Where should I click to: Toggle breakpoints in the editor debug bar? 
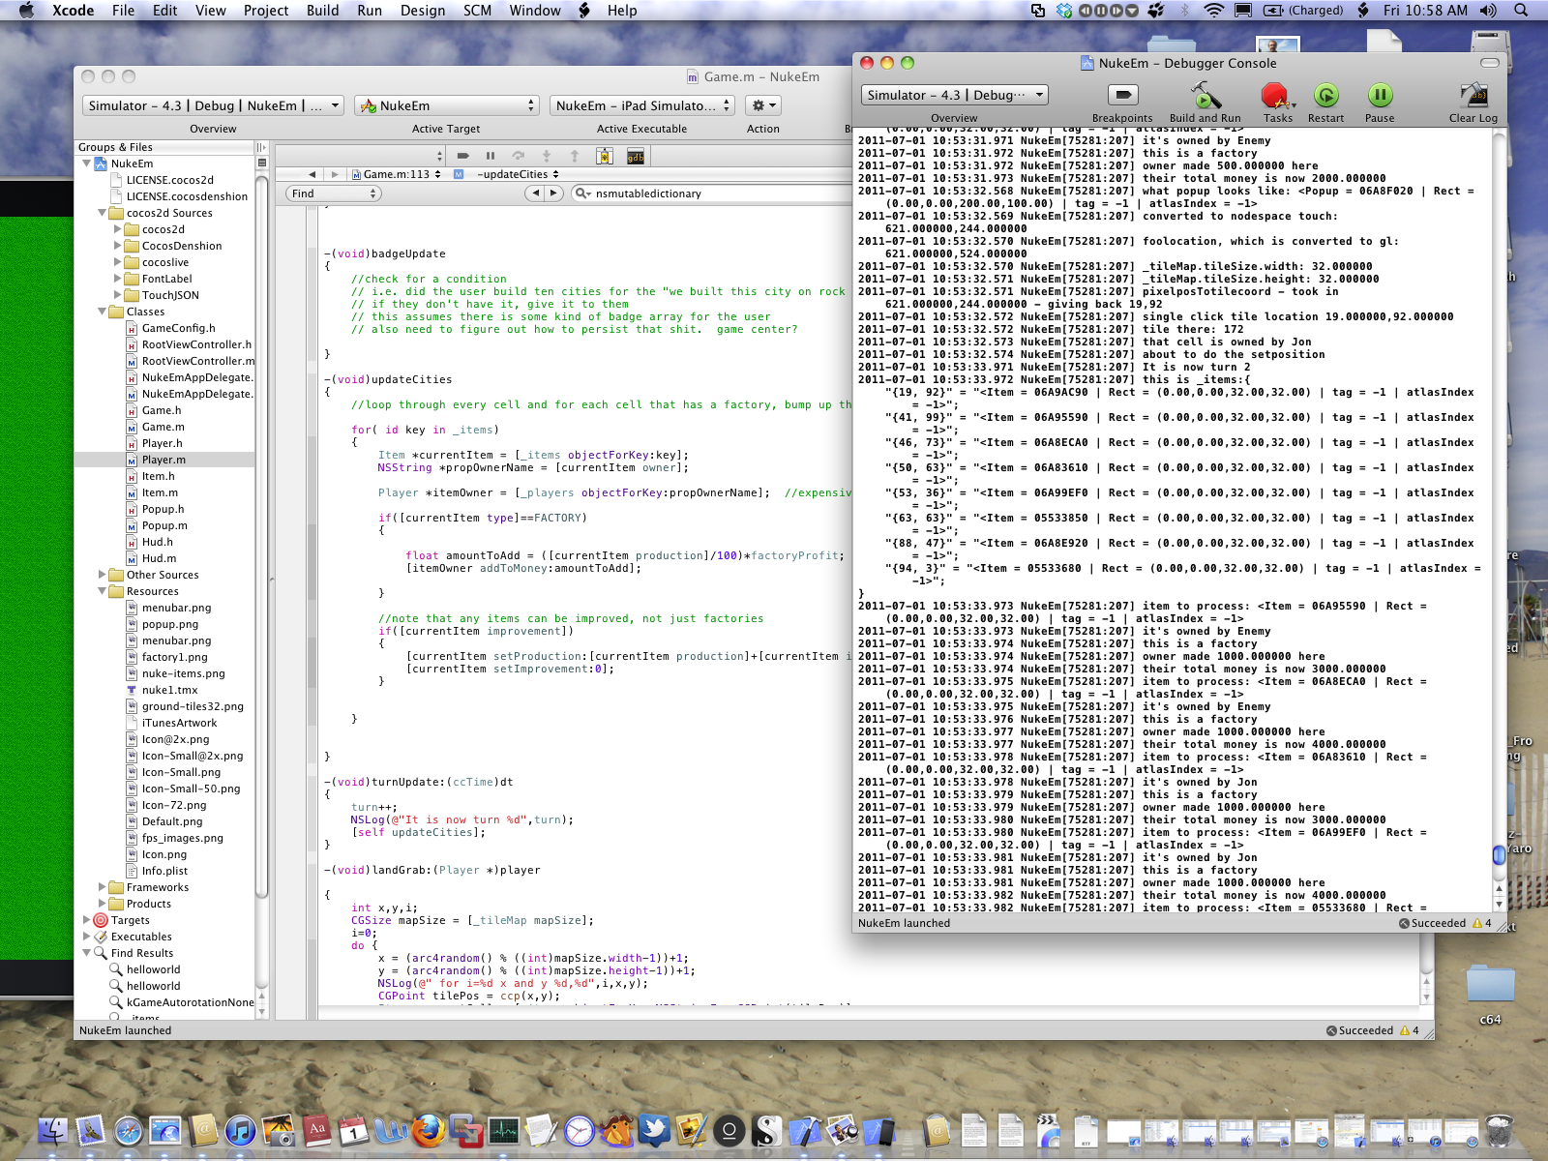(x=463, y=156)
